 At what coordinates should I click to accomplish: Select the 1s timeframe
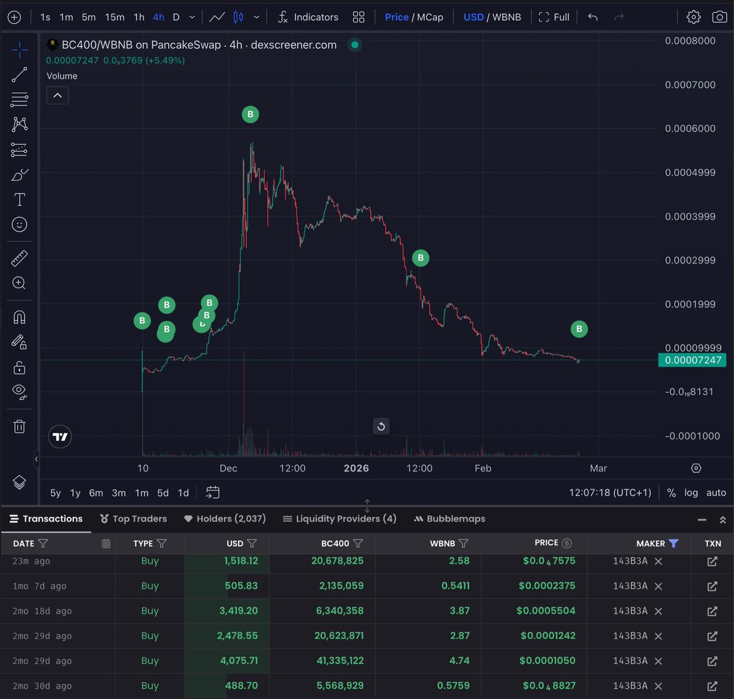tap(45, 17)
